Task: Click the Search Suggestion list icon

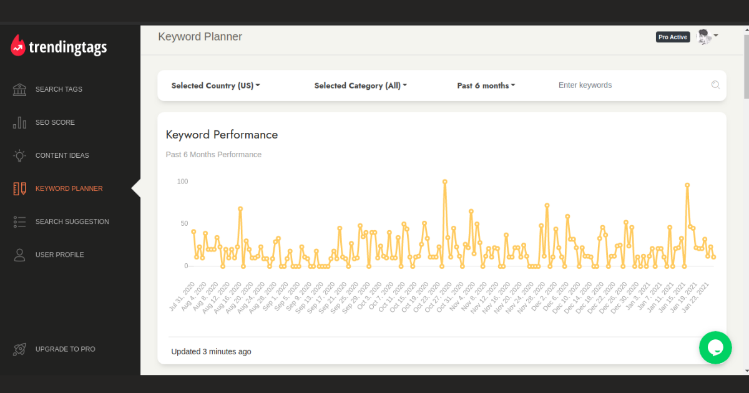Action: tap(19, 221)
